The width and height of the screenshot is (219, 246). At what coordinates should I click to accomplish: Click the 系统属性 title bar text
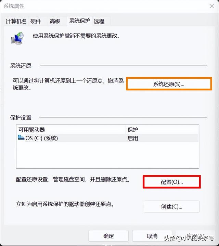[x=14, y=6]
